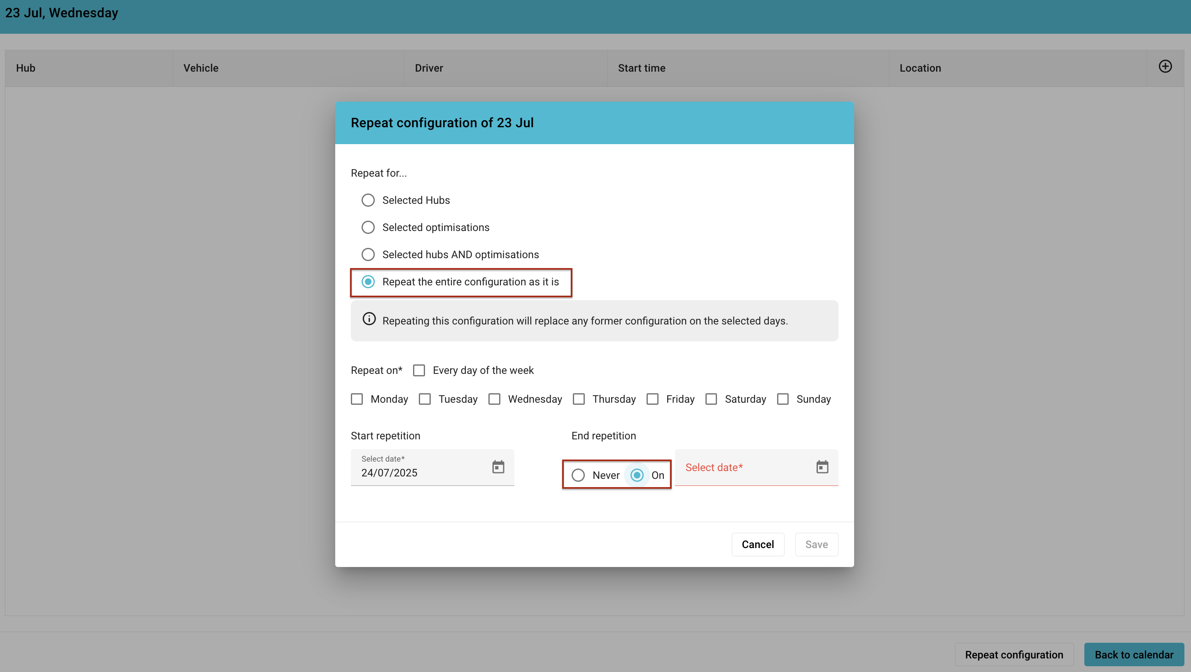Click the dialog title Repeat configuration of 23 Jul

(442, 122)
